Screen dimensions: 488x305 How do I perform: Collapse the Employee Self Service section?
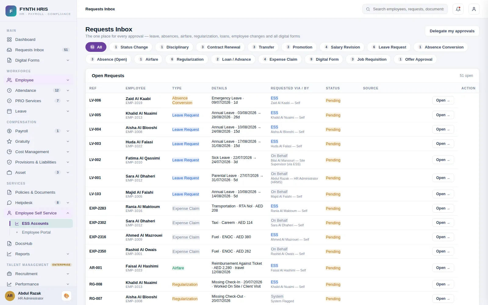coord(68,213)
